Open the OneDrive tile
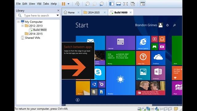 158,58
